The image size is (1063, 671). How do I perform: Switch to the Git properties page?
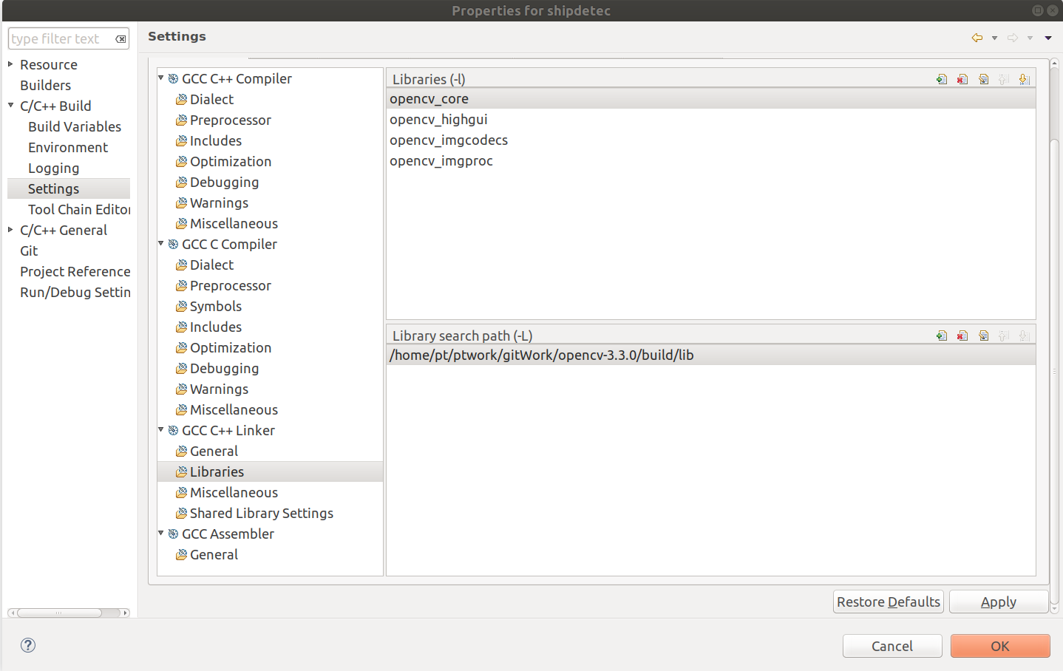(x=29, y=251)
